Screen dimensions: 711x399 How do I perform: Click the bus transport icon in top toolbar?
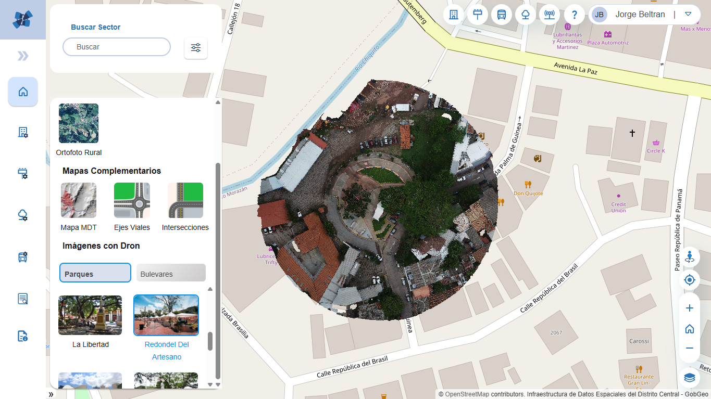502,15
